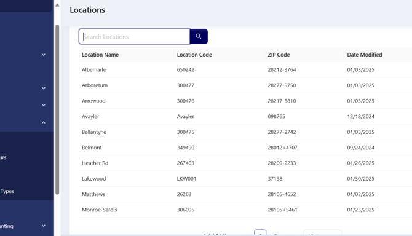Image resolution: width=412 pixels, height=236 pixels.
Task: Select the Belmont location name
Action: point(92,147)
